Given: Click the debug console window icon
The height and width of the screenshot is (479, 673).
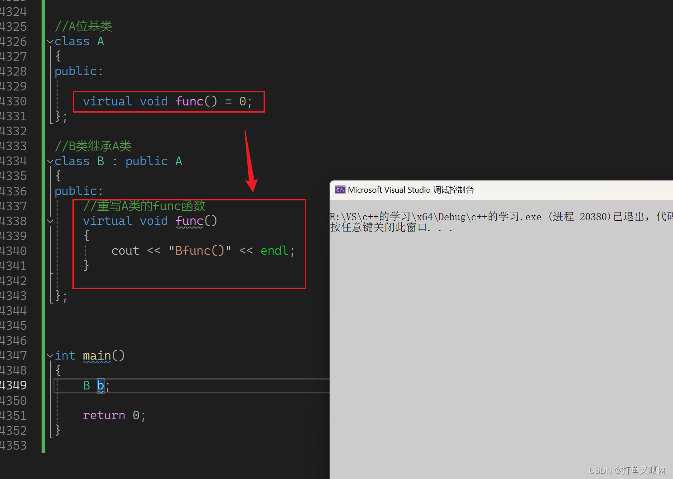Looking at the screenshot, I should 340,190.
